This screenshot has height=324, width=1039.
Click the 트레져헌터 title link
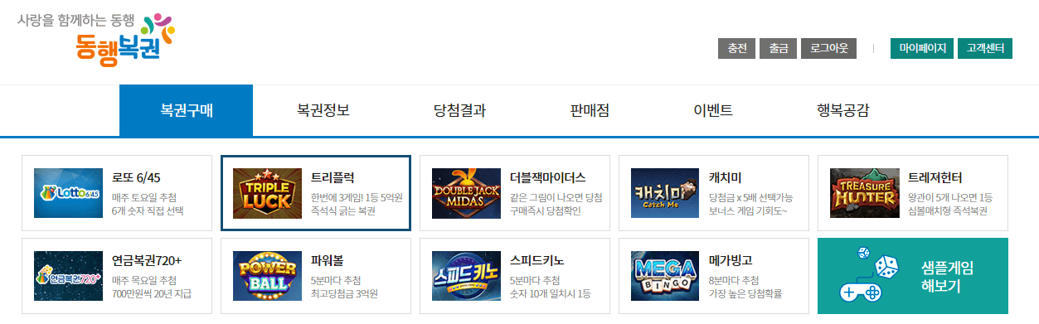pyautogui.click(x=935, y=177)
